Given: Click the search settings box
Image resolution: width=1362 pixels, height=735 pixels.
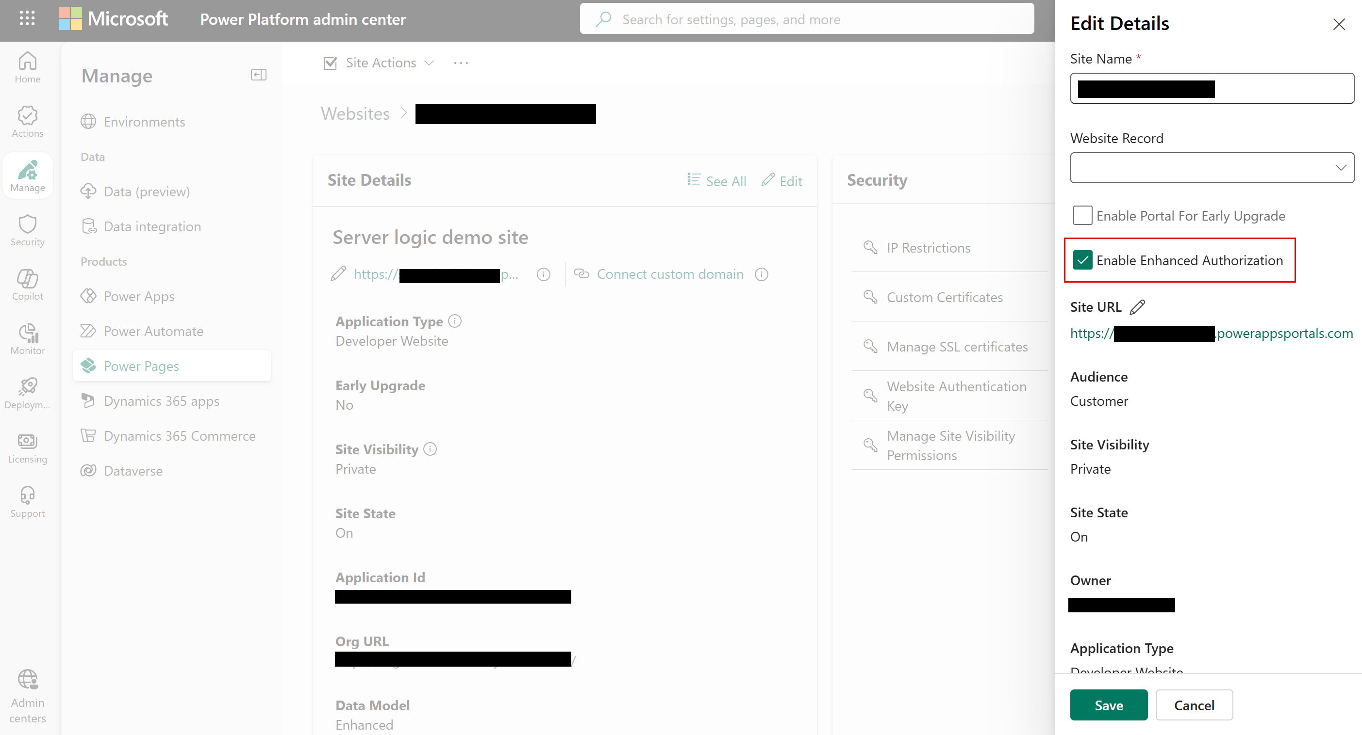Looking at the screenshot, I should point(807,19).
